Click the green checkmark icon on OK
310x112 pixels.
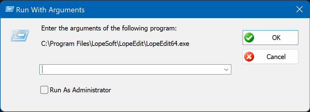click(249, 38)
